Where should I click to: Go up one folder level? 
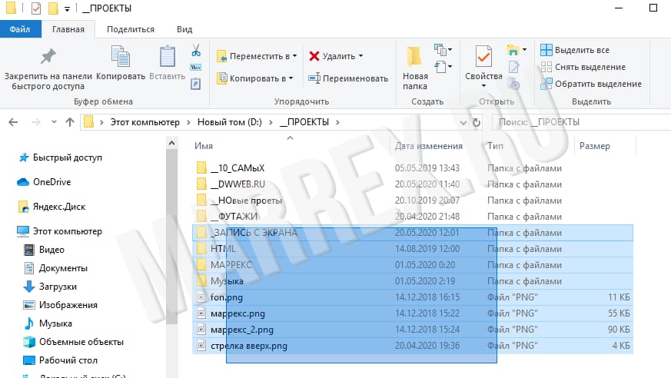(x=70, y=122)
